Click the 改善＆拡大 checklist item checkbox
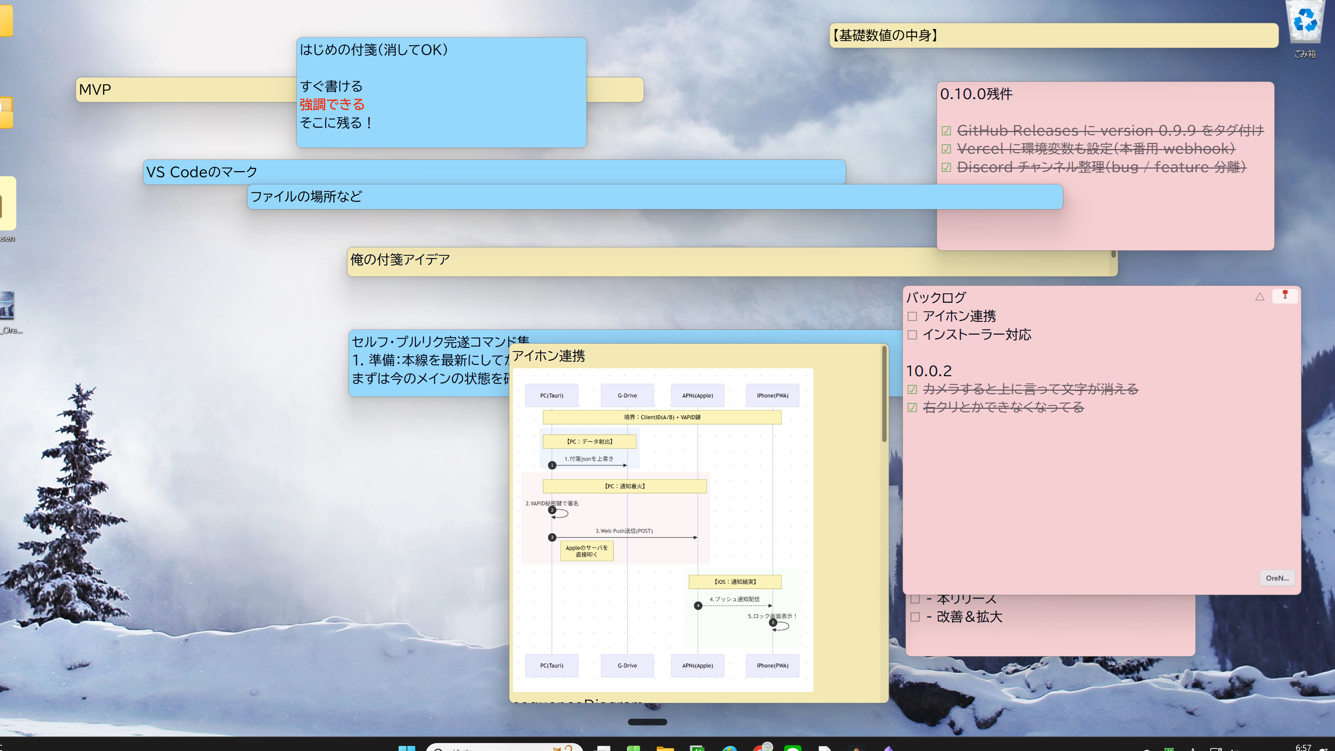This screenshot has height=751, width=1335. point(915,617)
